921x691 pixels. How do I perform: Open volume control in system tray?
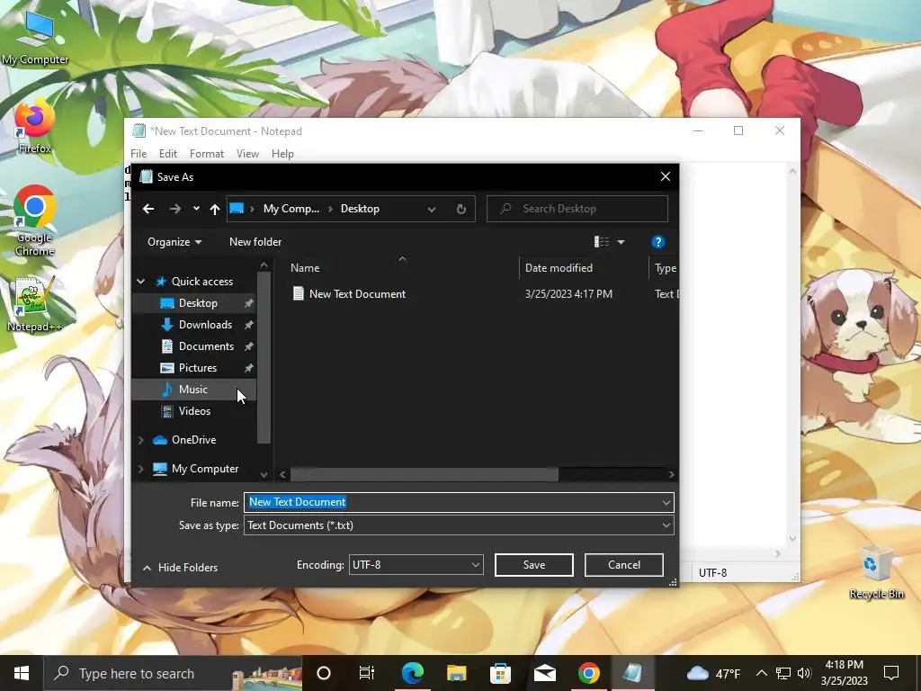point(804,673)
